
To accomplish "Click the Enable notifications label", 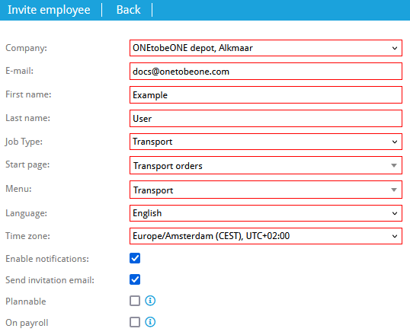I will point(47,259).
